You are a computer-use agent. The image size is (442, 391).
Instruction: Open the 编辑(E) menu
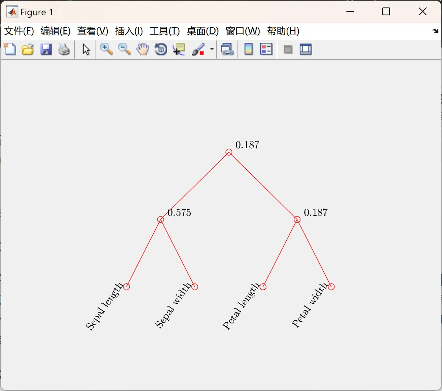pos(55,31)
